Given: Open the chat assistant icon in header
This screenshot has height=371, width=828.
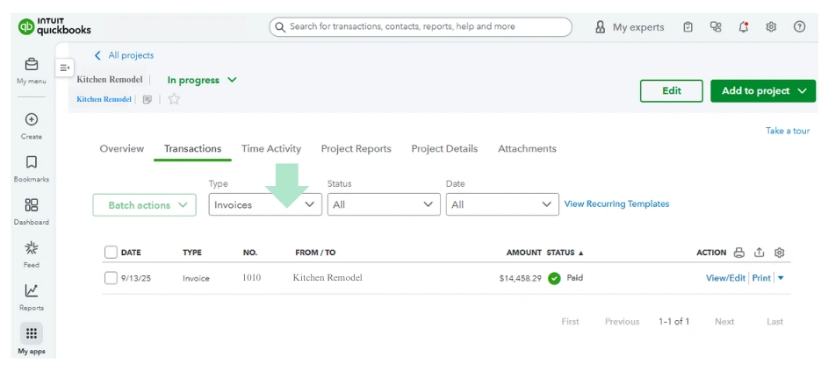Looking at the screenshot, I should [x=716, y=27].
